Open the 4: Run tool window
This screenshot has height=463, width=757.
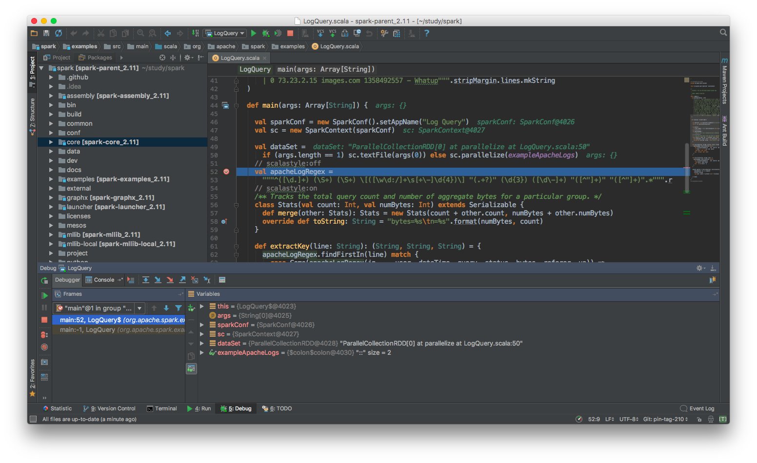click(x=199, y=408)
